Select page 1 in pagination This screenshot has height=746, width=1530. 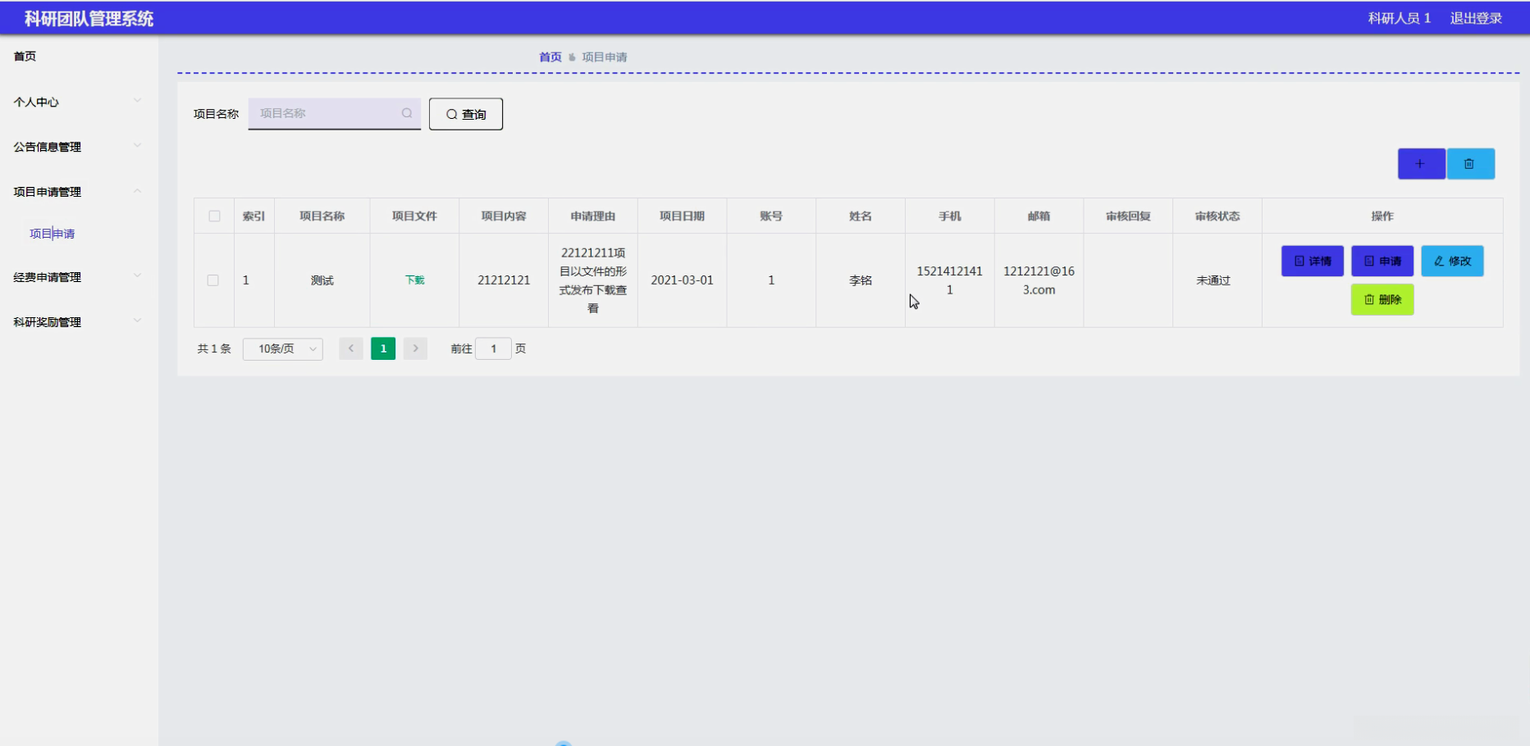(383, 349)
